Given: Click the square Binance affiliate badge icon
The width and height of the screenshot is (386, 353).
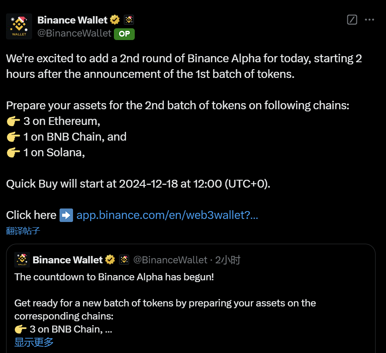Looking at the screenshot, I should click(x=129, y=20).
